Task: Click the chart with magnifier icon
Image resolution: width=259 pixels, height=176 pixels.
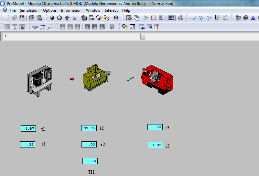Action: 225,18
